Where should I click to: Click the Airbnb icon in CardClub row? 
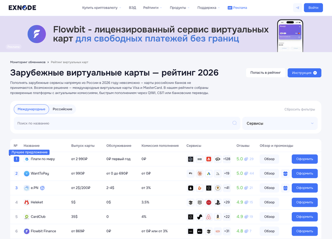[x=209, y=217]
